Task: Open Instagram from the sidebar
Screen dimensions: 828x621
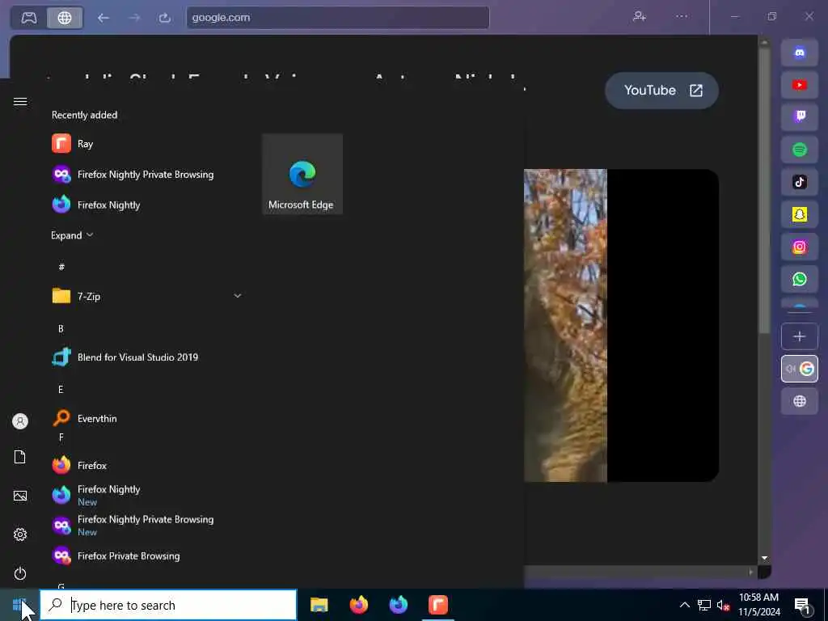Action: [x=800, y=247]
